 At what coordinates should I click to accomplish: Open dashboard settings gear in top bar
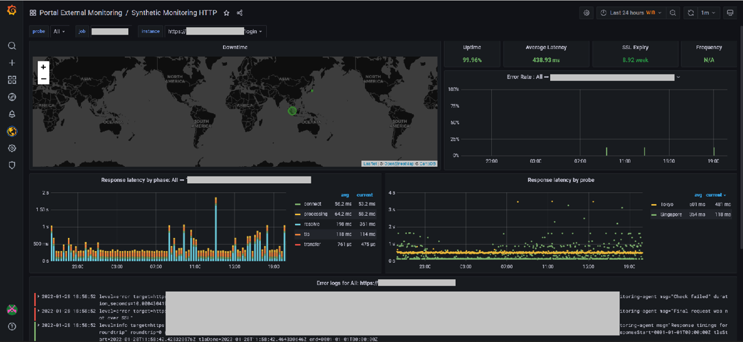587,13
